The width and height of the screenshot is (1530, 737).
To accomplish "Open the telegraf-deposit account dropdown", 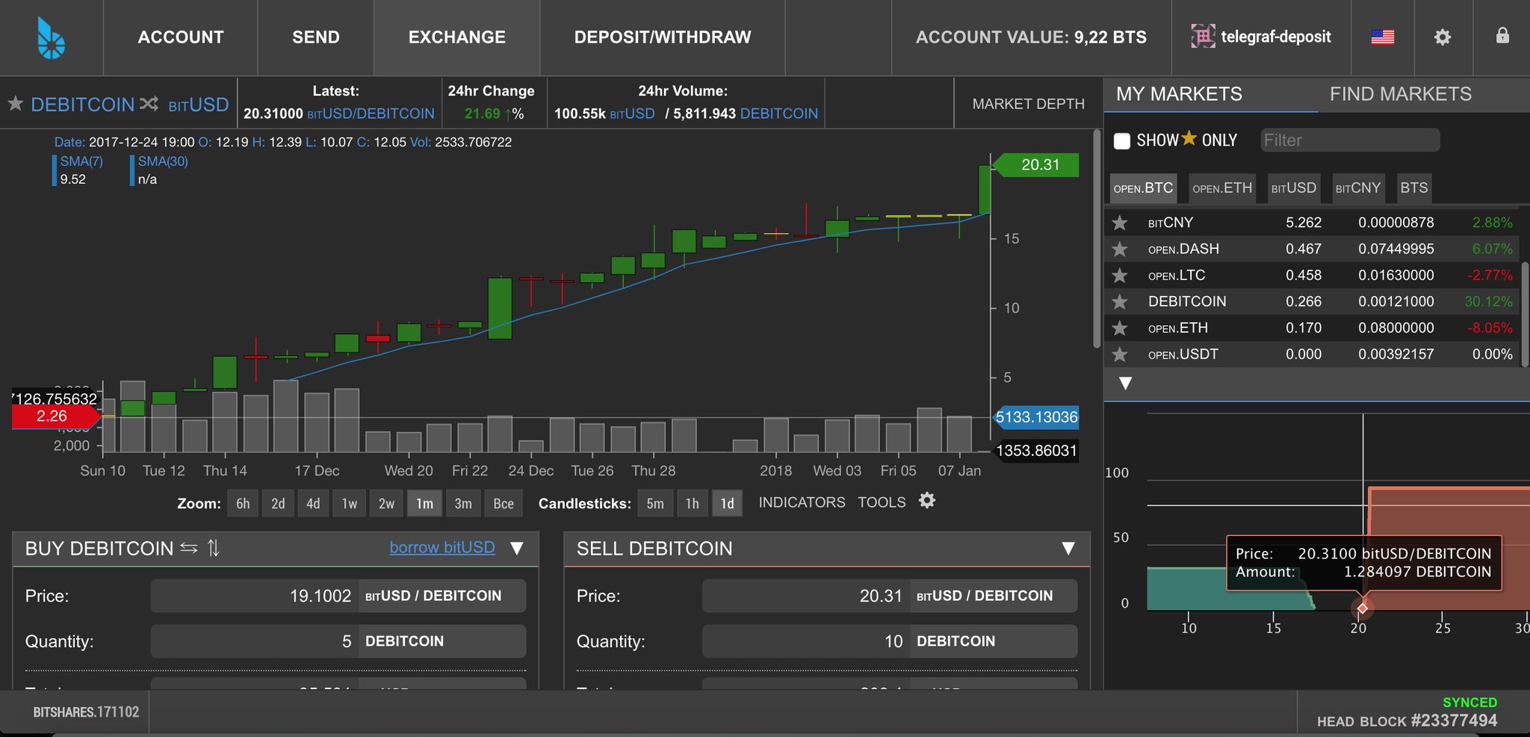I will pos(1261,37).
